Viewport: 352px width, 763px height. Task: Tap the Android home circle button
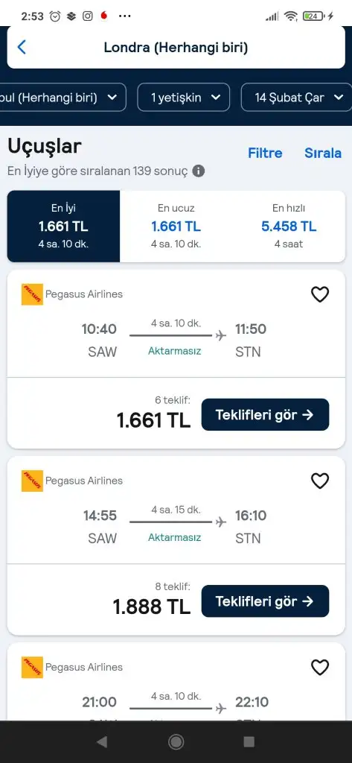click(176, 741)
